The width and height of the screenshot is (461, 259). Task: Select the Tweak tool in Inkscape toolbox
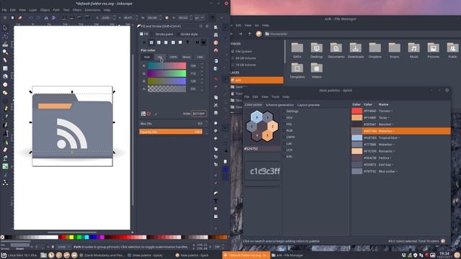point(5,45)
